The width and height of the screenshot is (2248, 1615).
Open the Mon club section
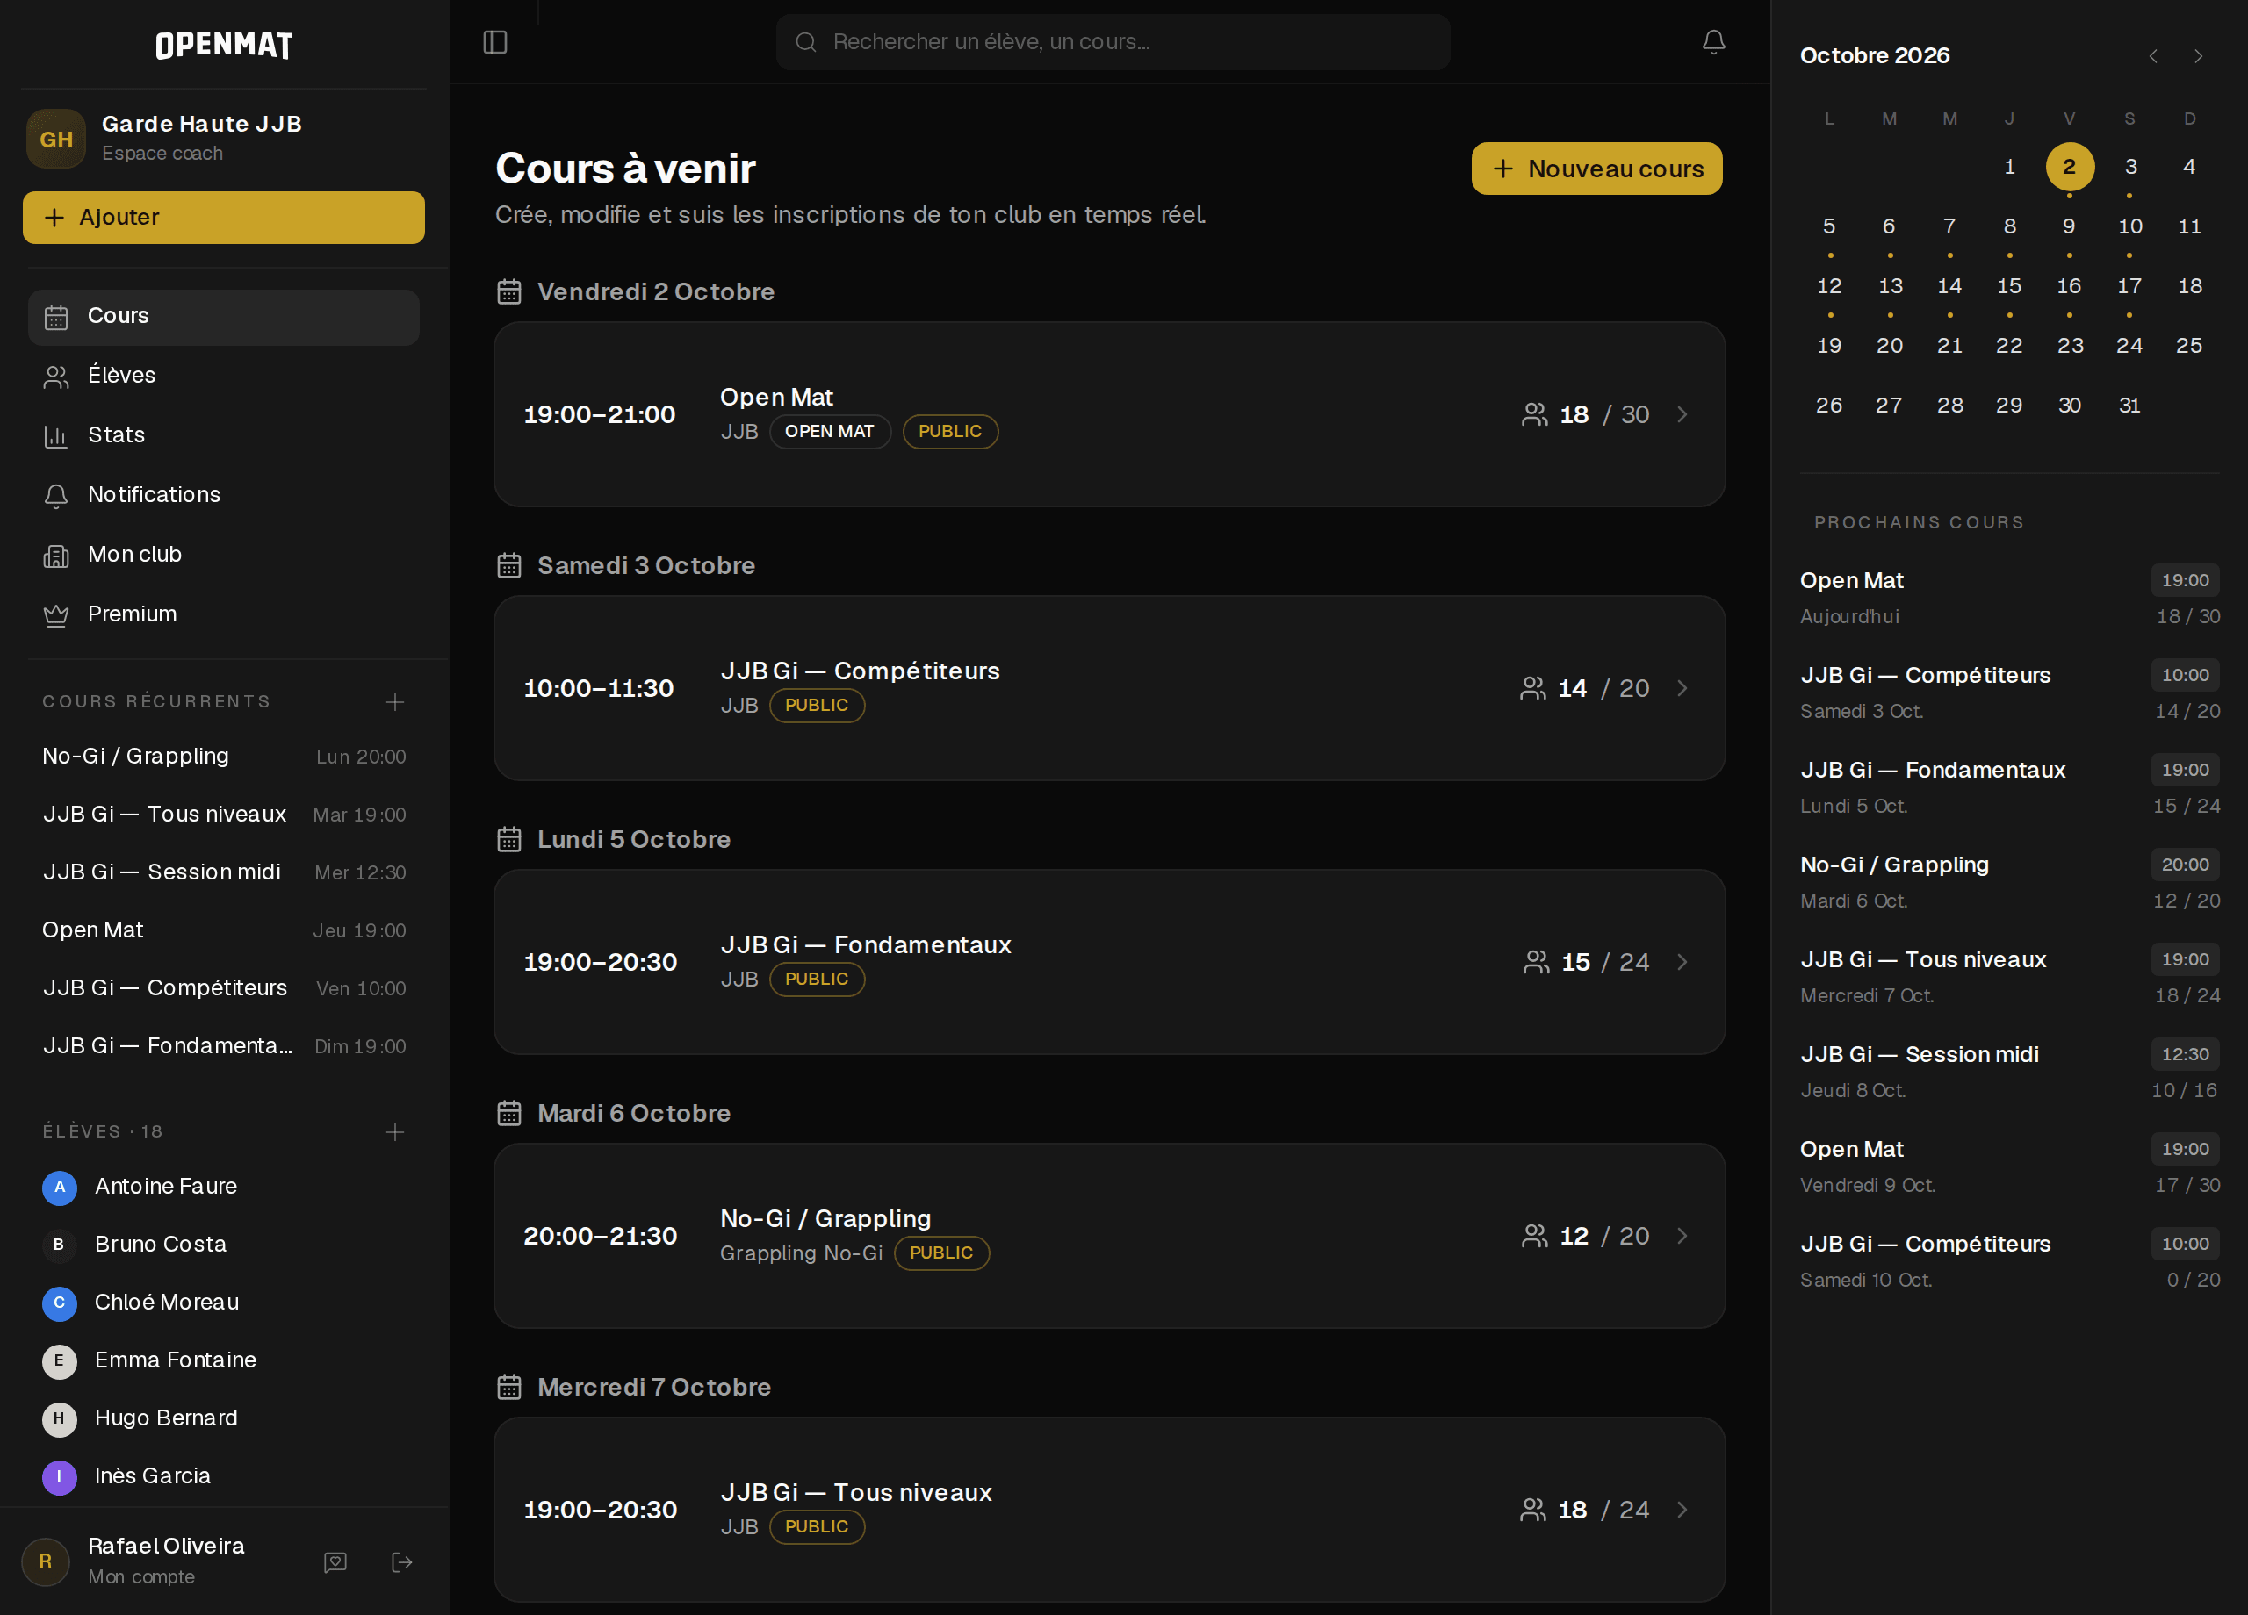click(x=224, y=555)
